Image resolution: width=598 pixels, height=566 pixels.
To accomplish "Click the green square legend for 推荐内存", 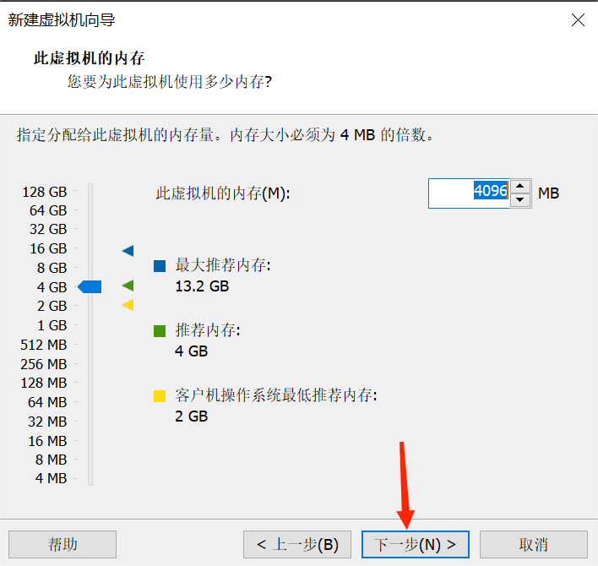I will click(x=160, y=331).
